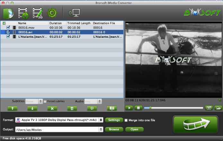
Task: Open the Subtitles dropdown
Action: click(40, 101)
